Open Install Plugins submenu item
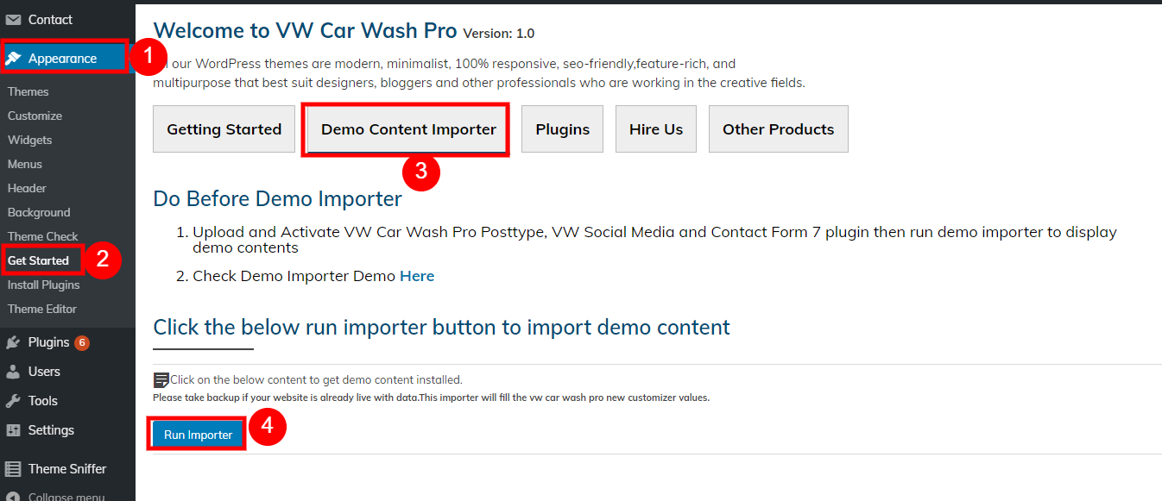1162x501 pixels. (44, 285)
